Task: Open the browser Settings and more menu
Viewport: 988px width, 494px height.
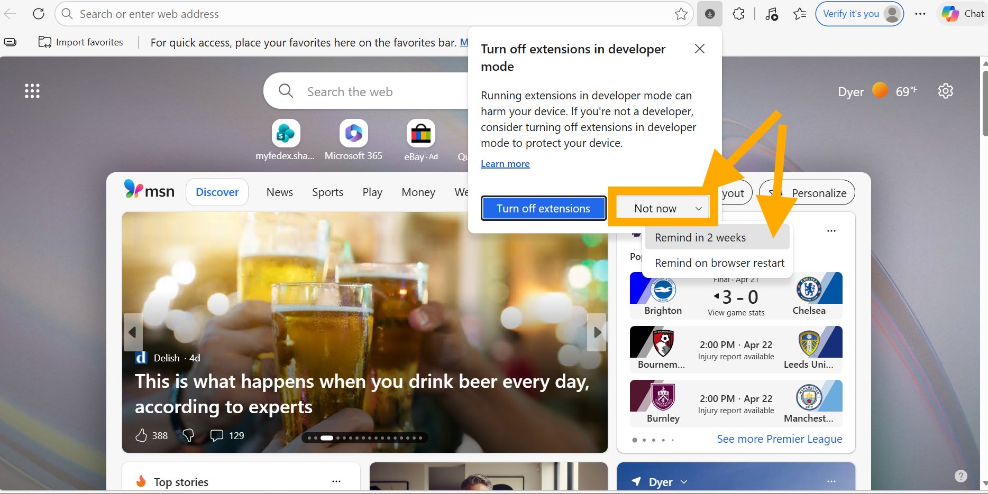Action: pos(920,14)
